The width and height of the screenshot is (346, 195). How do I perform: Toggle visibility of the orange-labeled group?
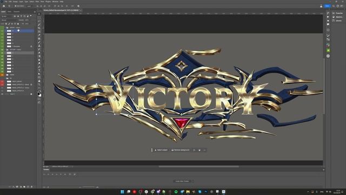(x=2, y=75)
